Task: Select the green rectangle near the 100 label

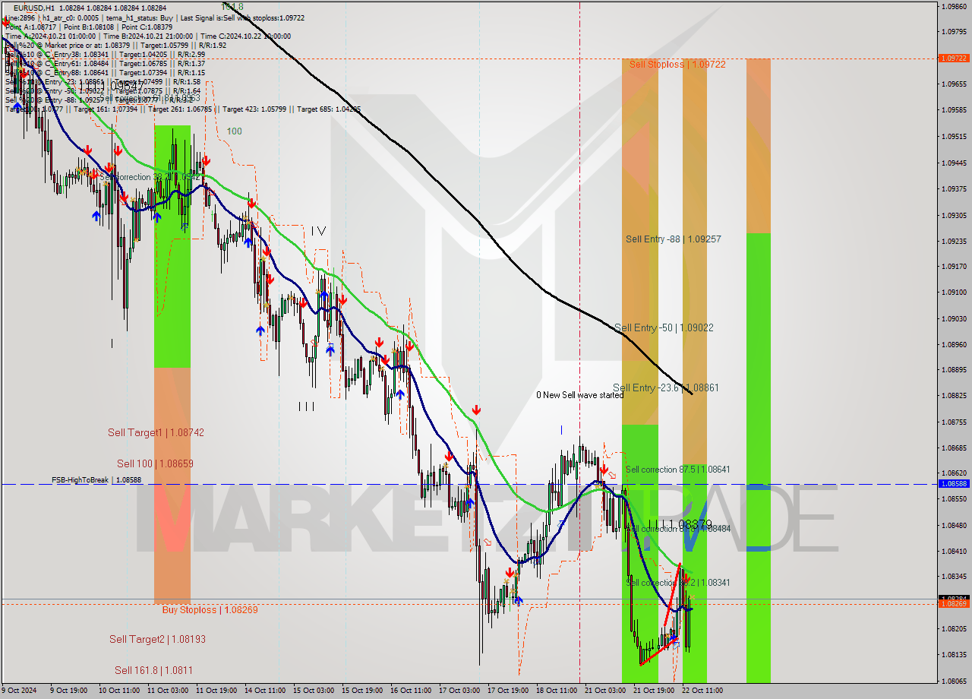Action: tap(172, 246)
